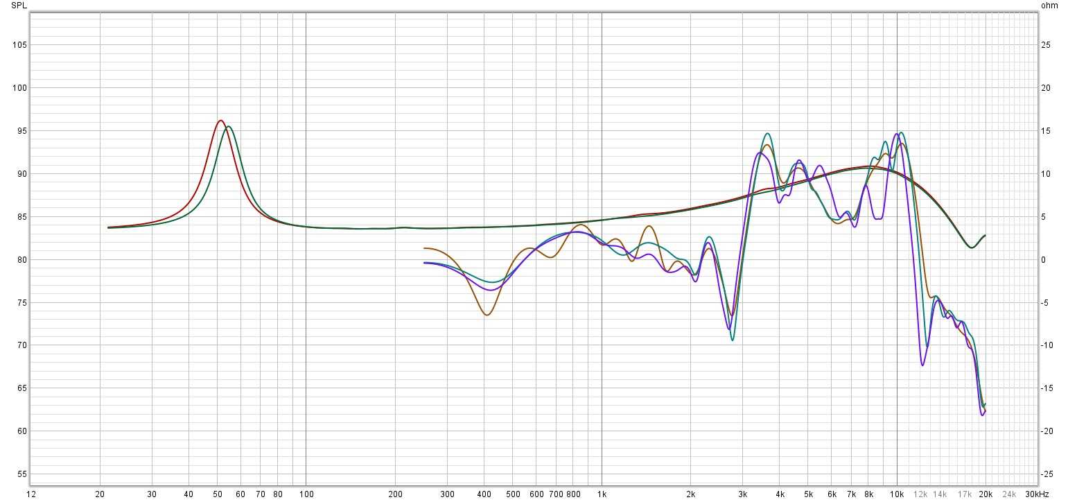Screen dimensions: 1077x502
Task: Click the red impedance curve resonance peak
Action: (x=220, y=121)
